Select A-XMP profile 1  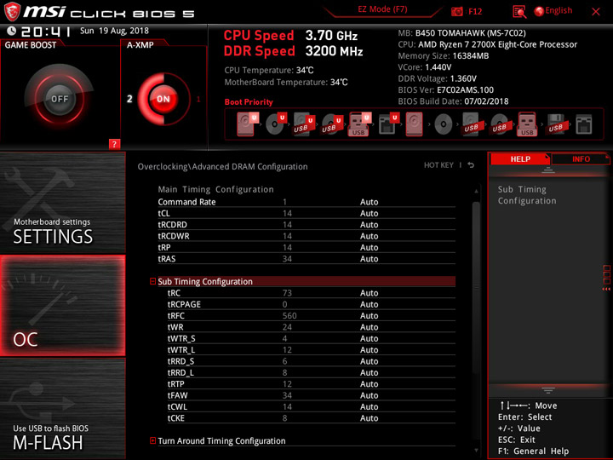tap(198, 99)
